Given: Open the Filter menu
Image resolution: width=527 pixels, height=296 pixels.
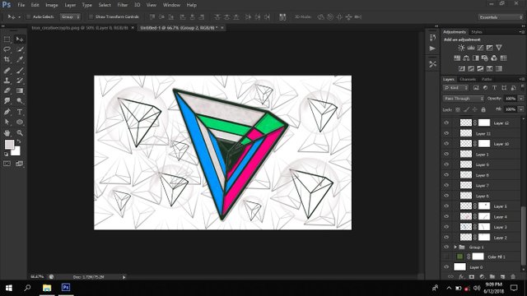Looking at the screenshot, I should 123,5.
